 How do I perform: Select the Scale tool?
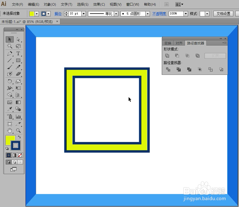18,81
